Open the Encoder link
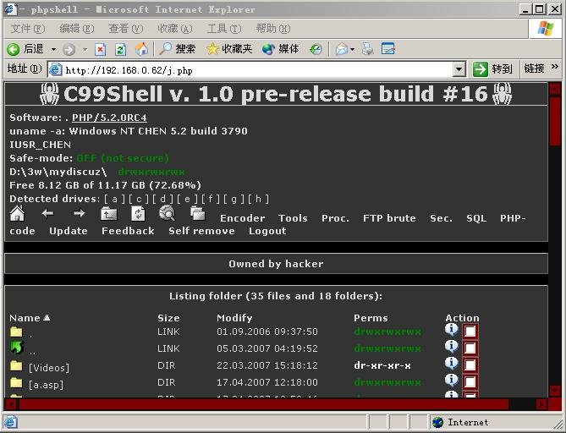This screenshot has width=566, height=433. [242, 218]
